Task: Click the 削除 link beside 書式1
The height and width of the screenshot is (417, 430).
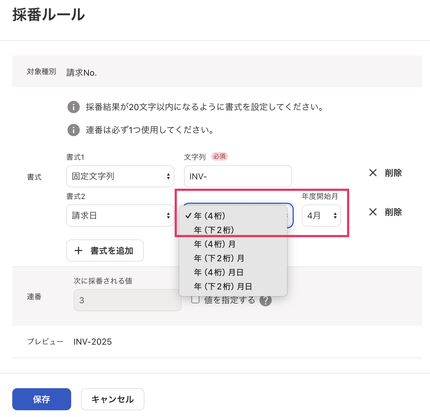Action: (x=393, y=173)
